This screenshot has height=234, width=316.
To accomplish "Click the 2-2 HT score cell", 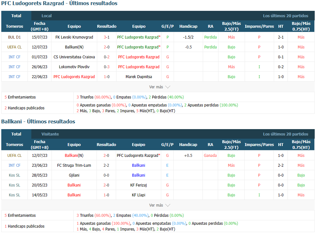I will tap(280, 165).
